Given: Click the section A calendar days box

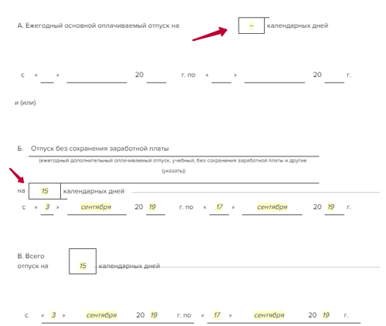Looking at the screenshot, I should pos(252,25).
